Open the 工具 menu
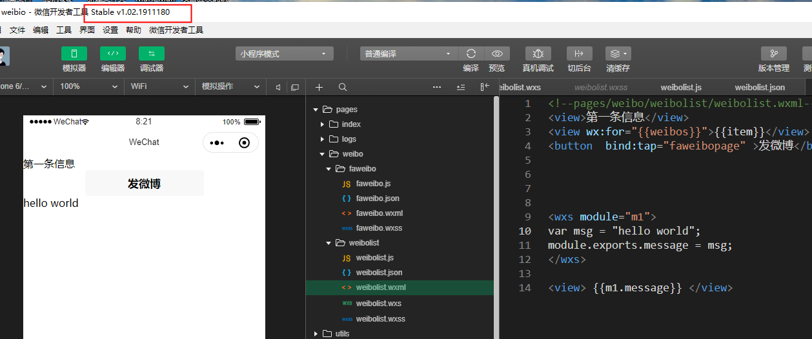This screenshot has height=339, width=812. point(64,30)
